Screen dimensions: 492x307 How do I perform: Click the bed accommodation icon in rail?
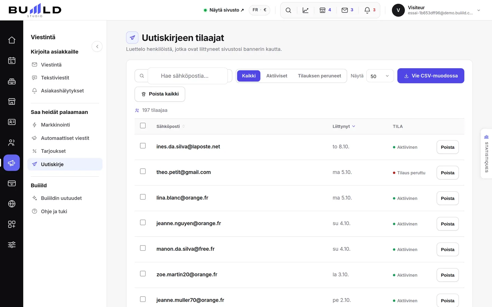[x=12, y=81]
